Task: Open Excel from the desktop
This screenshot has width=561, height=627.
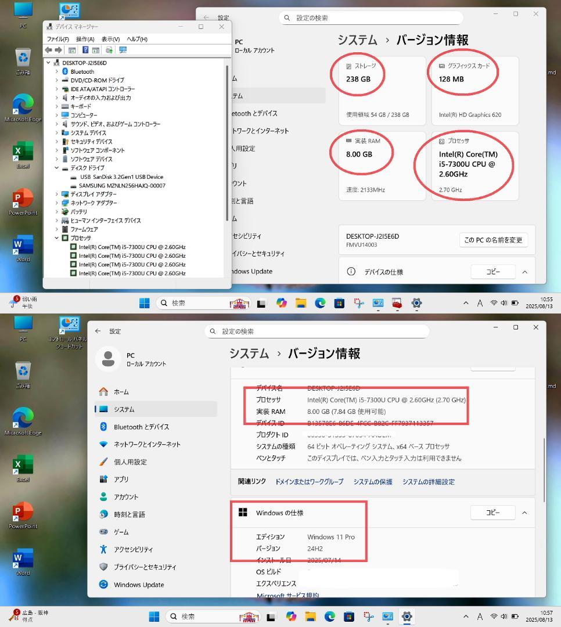Action: (22, 150)
